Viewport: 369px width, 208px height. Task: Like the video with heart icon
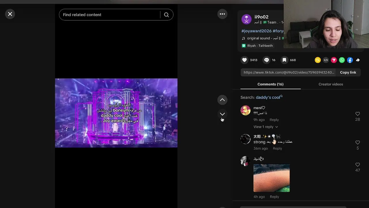click(244, 60)
